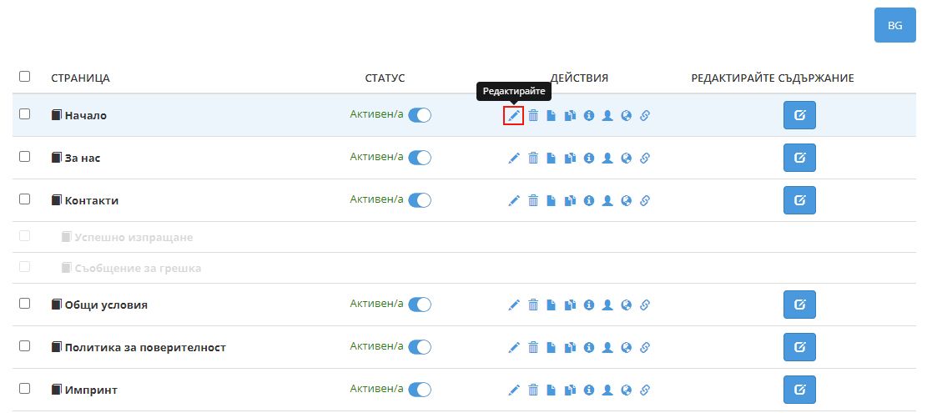927x413 pixels.
Task: Click the copy pages icon for Общи условия
Action: (x=570, y=305)
